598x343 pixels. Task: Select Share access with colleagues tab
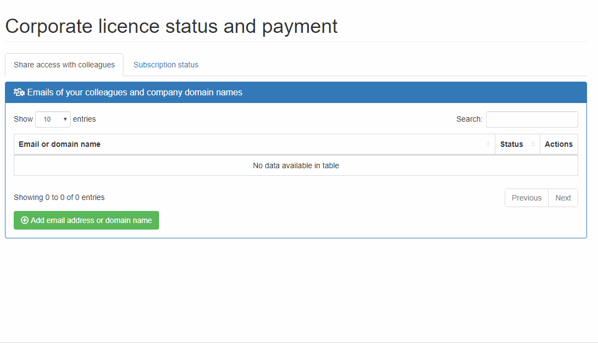point(64,65)
